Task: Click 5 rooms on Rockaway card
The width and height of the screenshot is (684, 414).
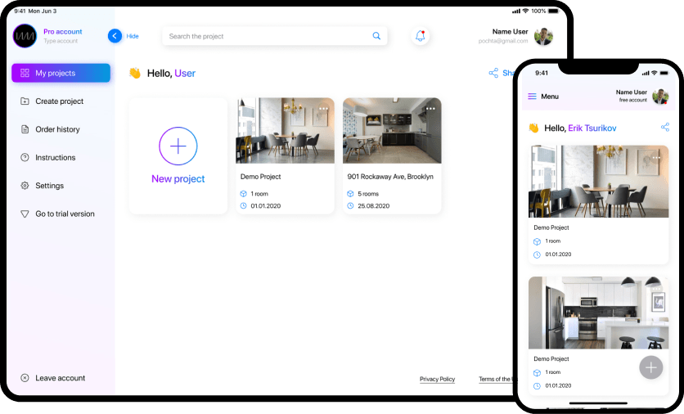Action: click(368, 194)
